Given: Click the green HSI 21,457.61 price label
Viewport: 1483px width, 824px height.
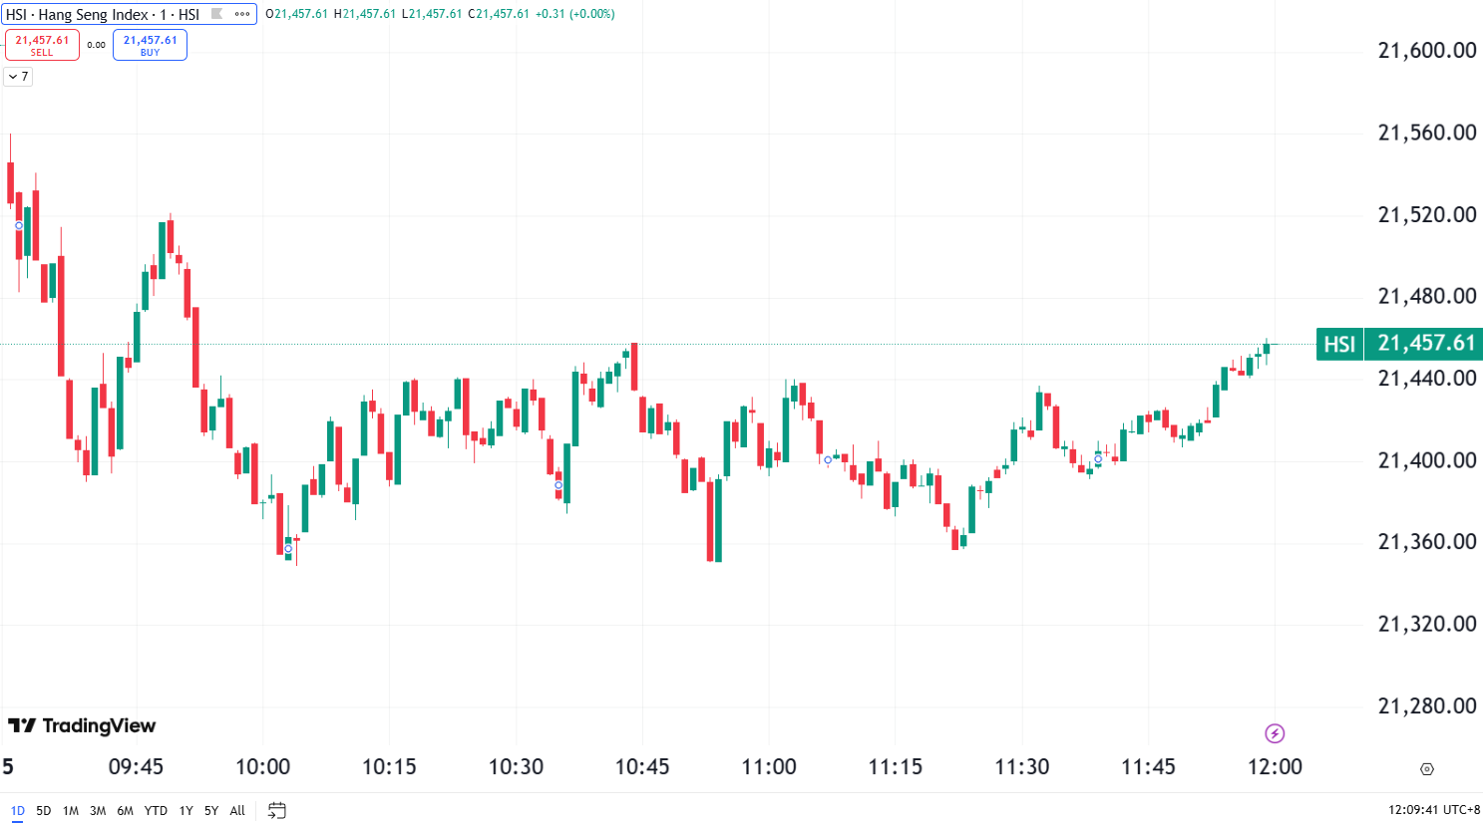Looking at the screenshot, I should click(1399, 344).
